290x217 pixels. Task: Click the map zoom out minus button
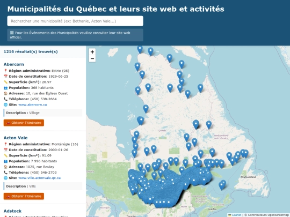(92, 59)
